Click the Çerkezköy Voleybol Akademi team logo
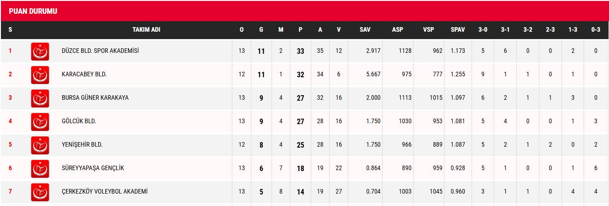609x206 pixels. click(x=40, y=192)
